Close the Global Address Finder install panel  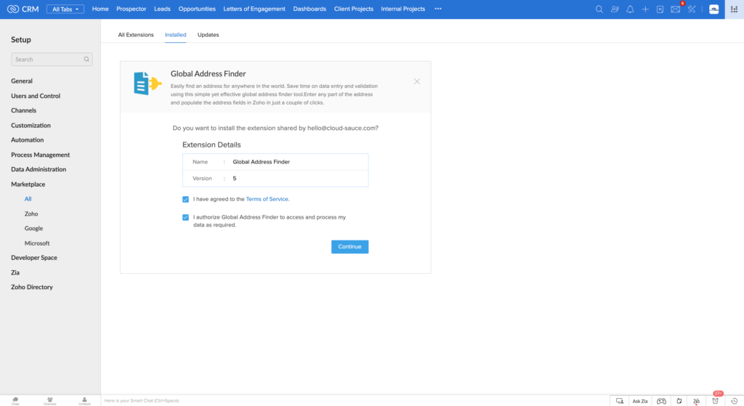pos(416,81)
